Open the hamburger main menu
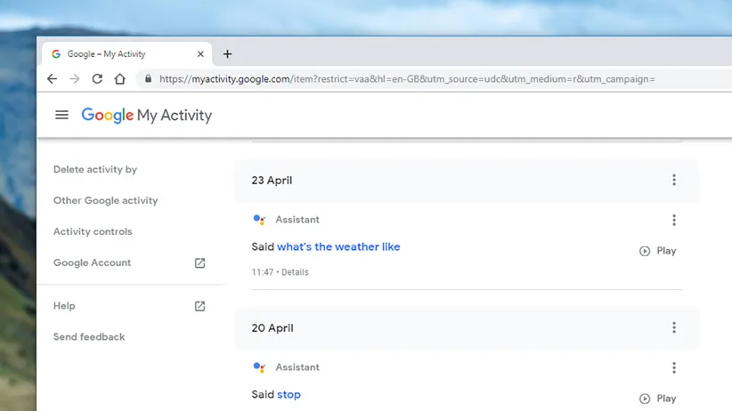 pos(61,115)
